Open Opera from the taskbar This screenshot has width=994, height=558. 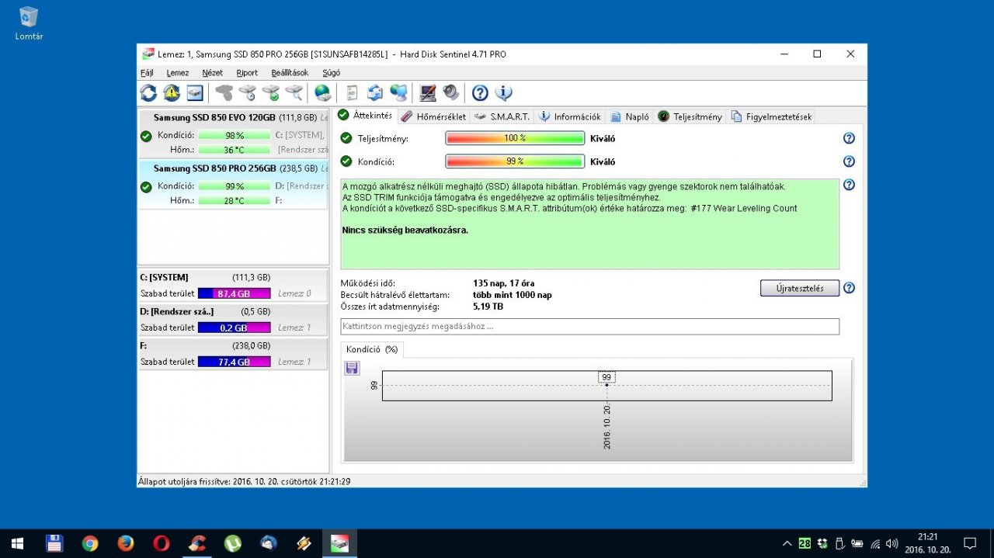[162, 543]
